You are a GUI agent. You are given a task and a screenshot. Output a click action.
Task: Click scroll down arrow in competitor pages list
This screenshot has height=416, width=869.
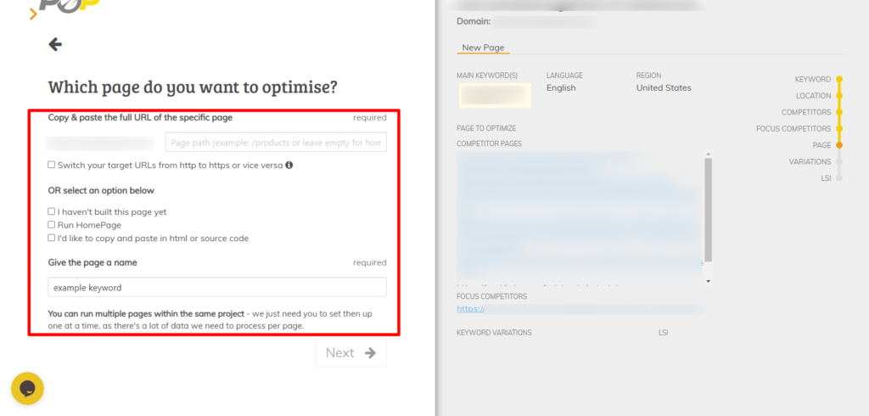coord(709,282)
